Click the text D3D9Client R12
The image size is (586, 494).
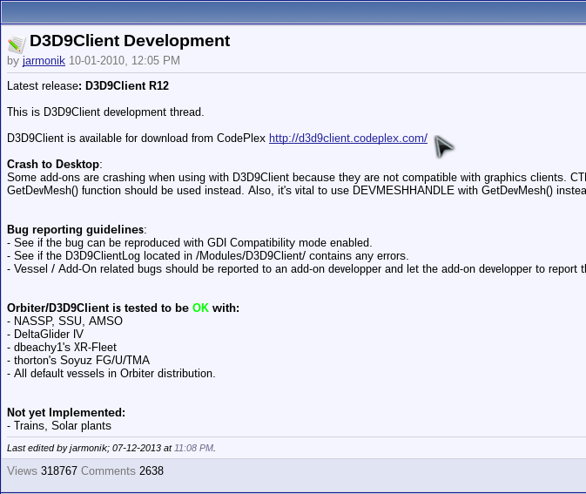pyautogui.click(x=127, y=86)
